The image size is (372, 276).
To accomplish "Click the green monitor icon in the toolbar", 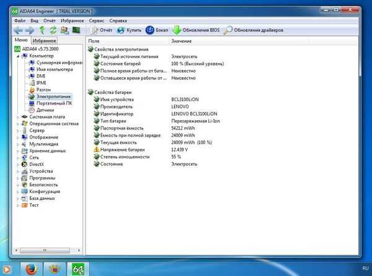I will (76, 30).
